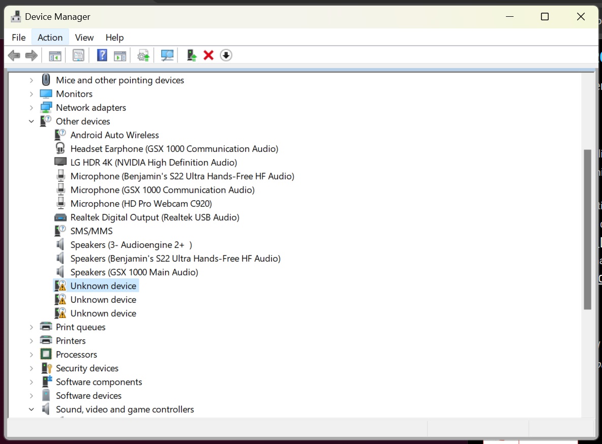Expand the Network adapters category
Viewport: 602px width, 444px height.
(x=31, y=107)
